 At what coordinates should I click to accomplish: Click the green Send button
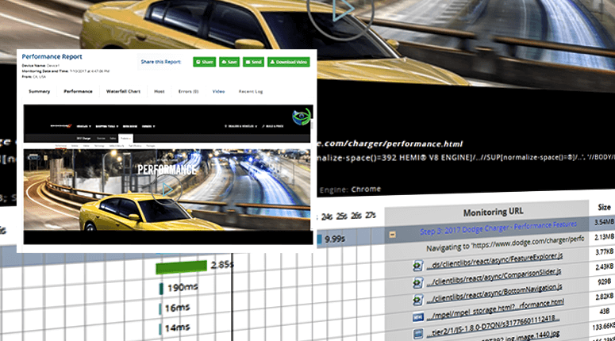pyautogui.click(x=253, y=62)
